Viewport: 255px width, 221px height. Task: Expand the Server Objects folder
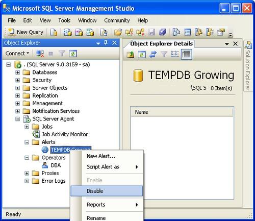click(17, 88)
